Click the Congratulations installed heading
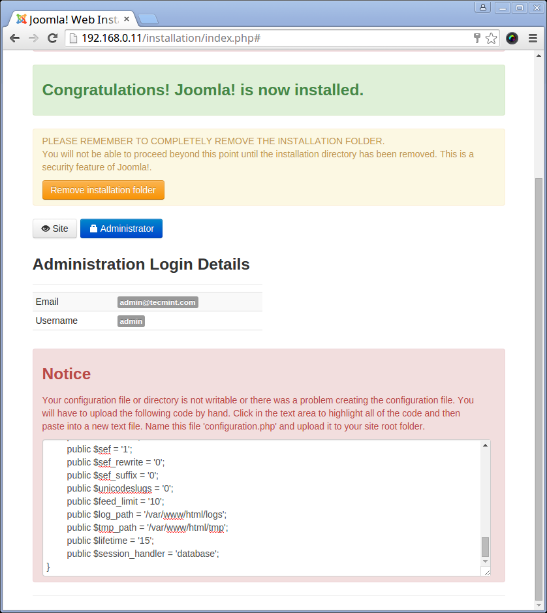Image resolution: width=547 pixels, height=613 pixels. pyautogui.click(x=202, y=90)
